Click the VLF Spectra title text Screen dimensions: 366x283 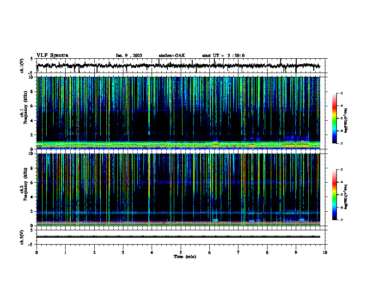[x=52, y=55]
